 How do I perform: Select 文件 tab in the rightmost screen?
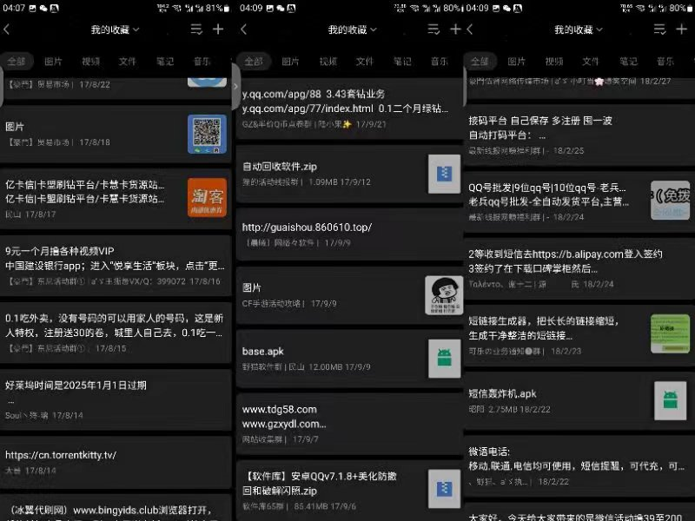tap(591, 62)
